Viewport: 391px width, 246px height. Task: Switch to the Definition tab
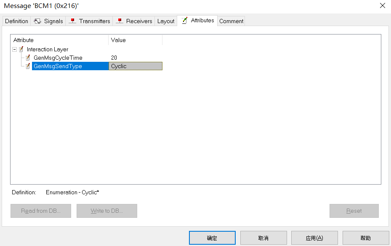pos(16,21)
